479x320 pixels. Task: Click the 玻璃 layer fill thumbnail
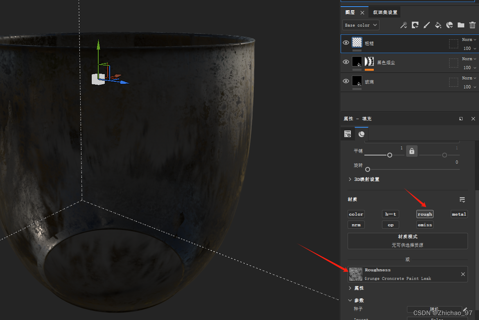(x=357, y=81)
